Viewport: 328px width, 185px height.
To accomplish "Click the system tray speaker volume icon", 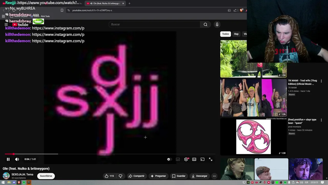I will (x=301, y=182).
